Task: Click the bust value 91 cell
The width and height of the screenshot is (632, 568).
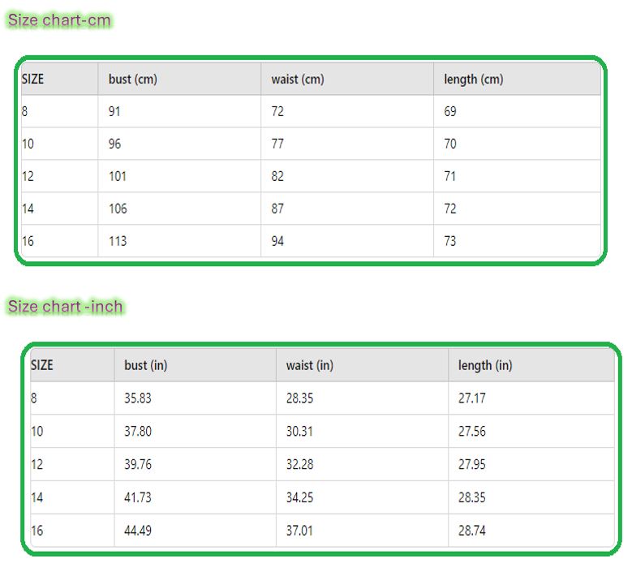Action: (114, 111)
